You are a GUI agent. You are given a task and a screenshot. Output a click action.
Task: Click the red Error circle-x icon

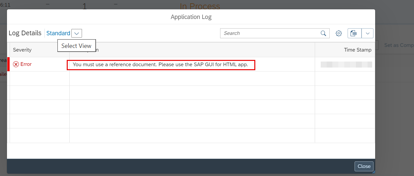click(16, 64)
